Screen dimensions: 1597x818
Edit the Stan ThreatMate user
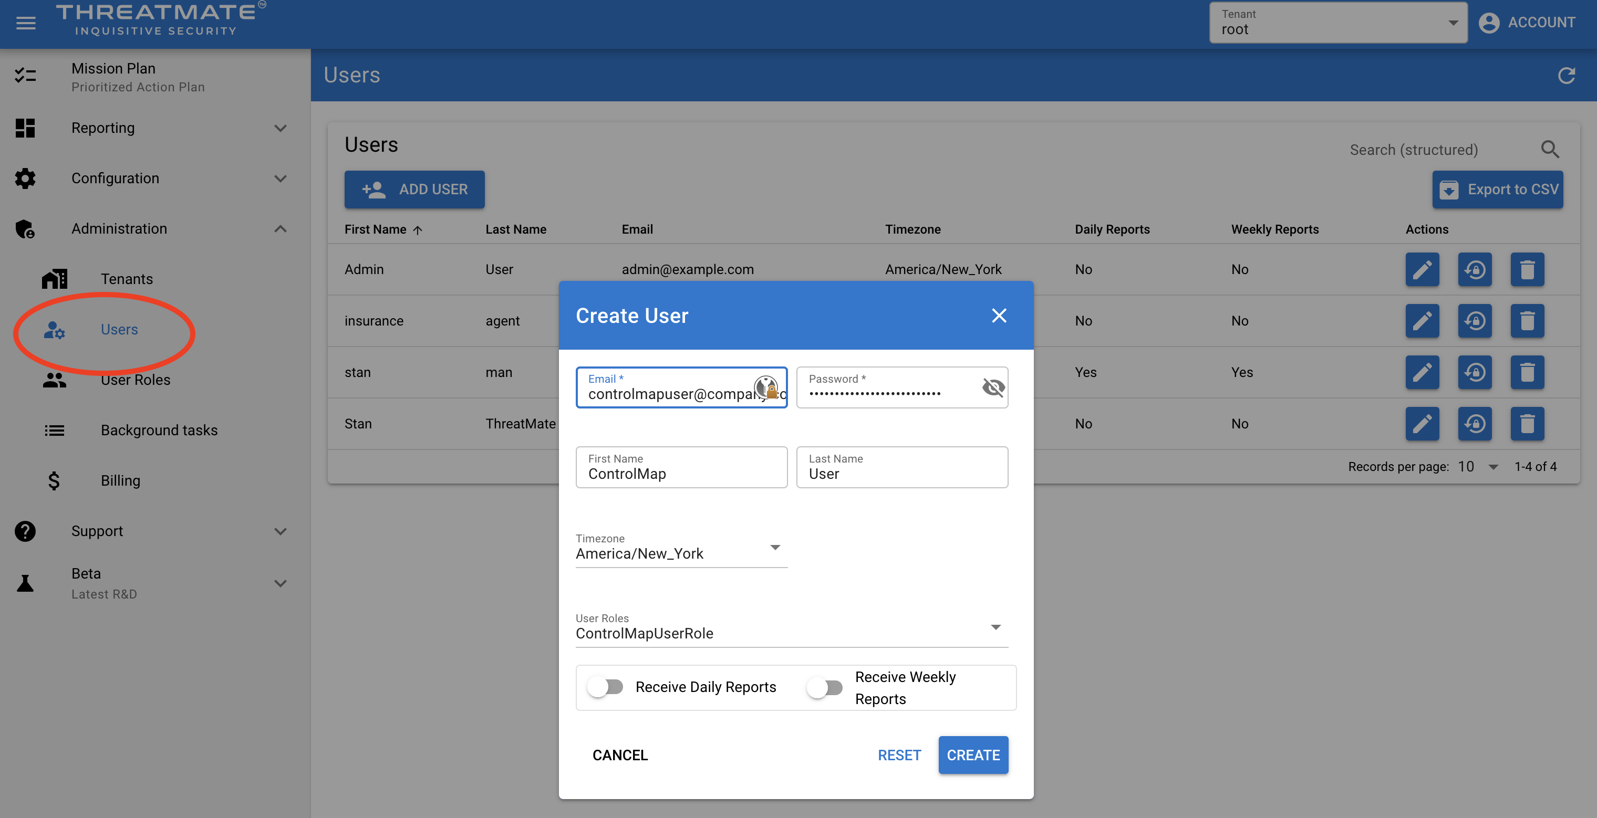point(1422,424)
